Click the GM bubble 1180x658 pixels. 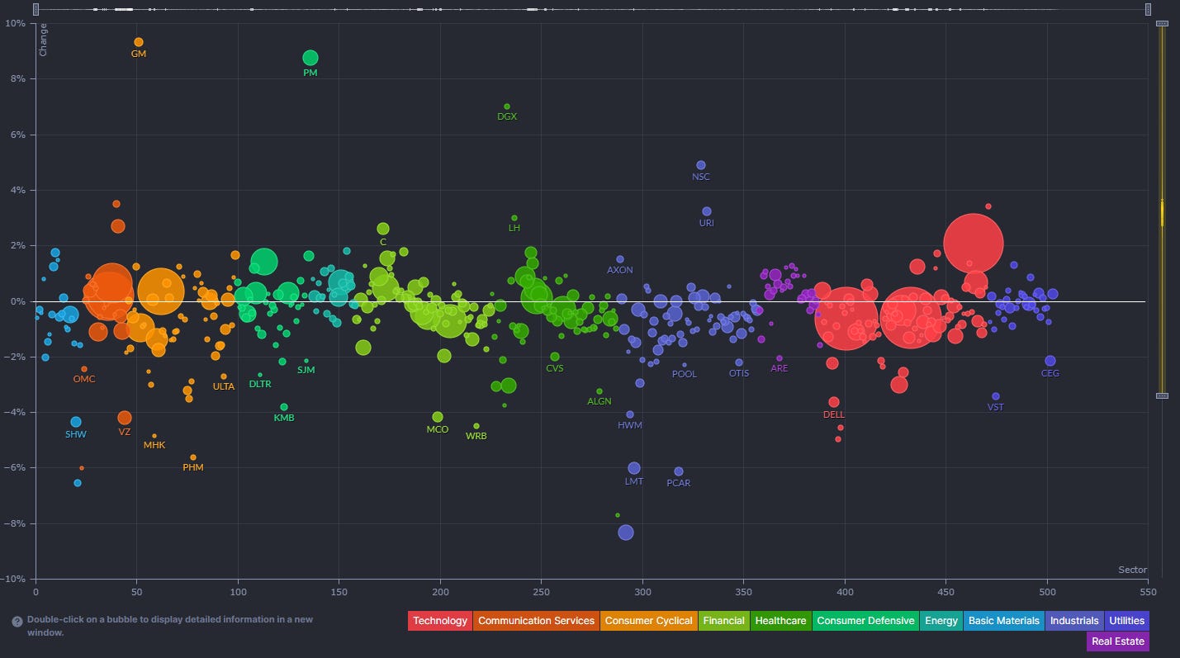pos(139,42)
